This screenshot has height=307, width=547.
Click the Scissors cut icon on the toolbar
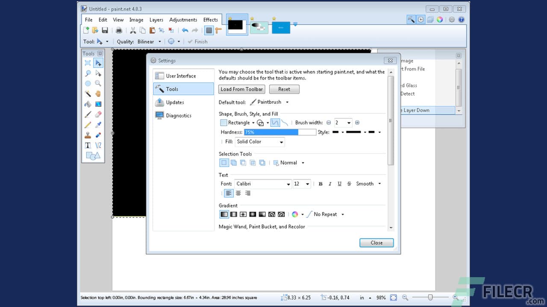133,30
